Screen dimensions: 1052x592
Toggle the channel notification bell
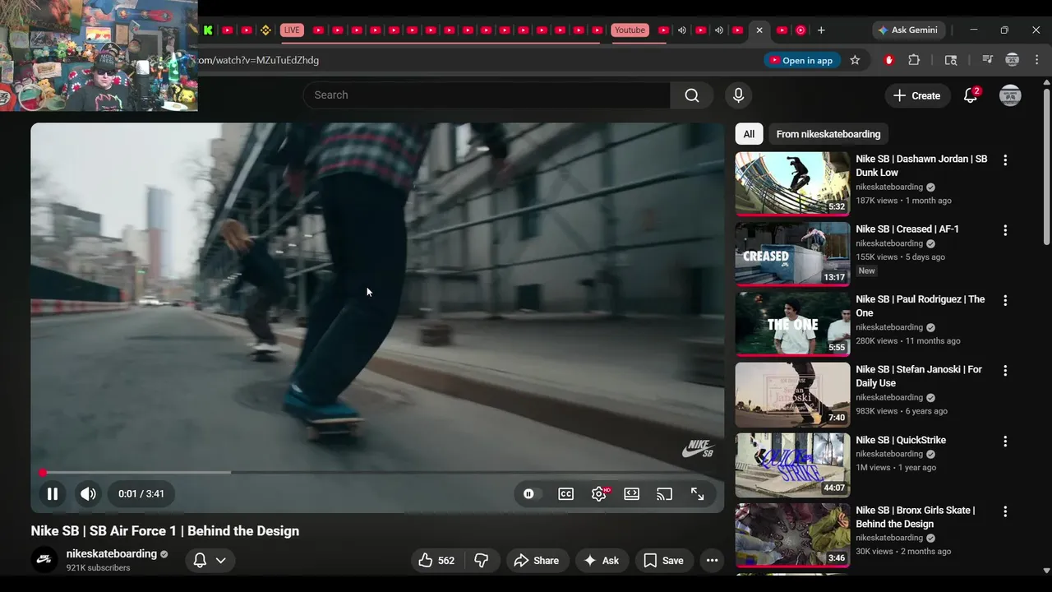[x=200, y=560]
